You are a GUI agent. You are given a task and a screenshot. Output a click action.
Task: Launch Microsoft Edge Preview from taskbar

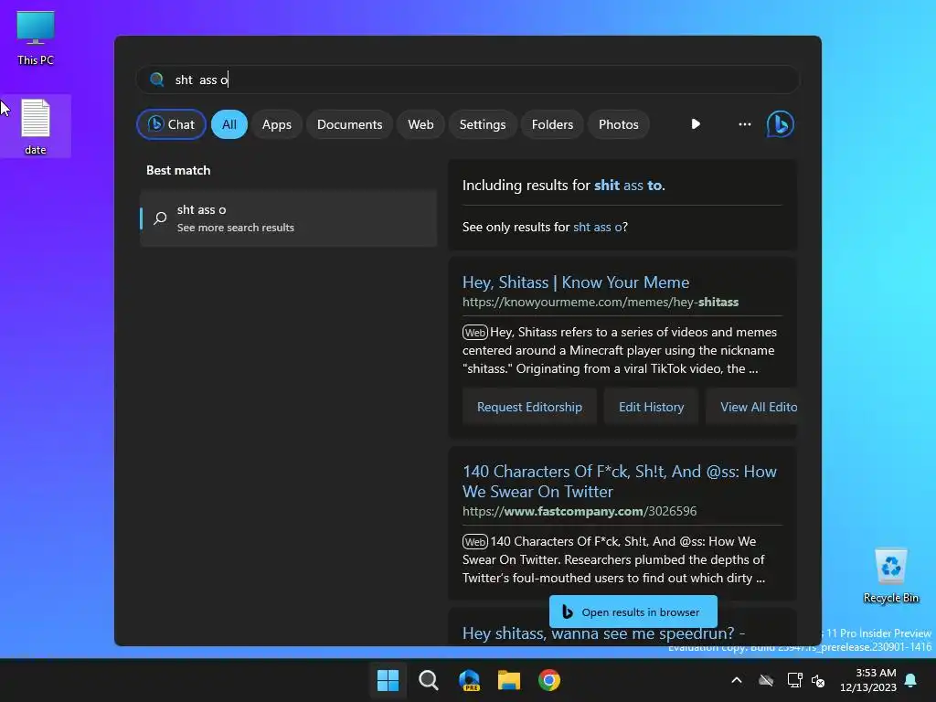(469, 680)
